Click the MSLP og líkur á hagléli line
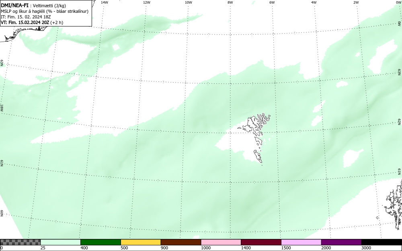Screen dimensions: 402x251 pyautogui.click(x=45, y=11)
